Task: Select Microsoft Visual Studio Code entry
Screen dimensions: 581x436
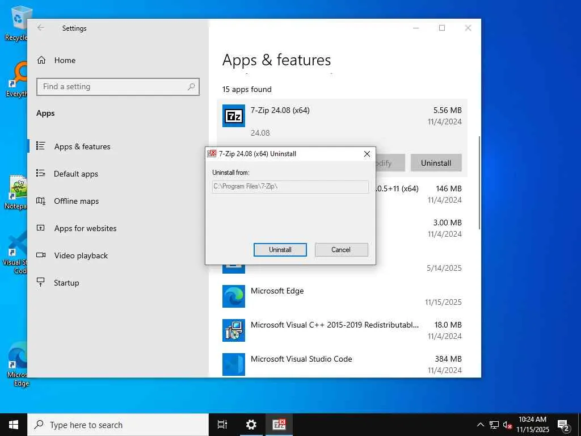Action: click(x=342, y=364)
